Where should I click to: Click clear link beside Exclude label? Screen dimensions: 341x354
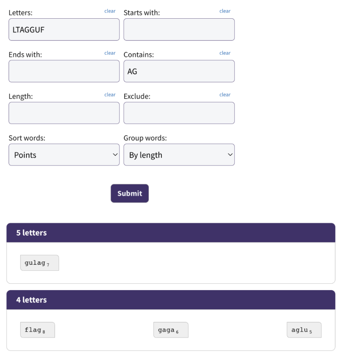[225, 95]
